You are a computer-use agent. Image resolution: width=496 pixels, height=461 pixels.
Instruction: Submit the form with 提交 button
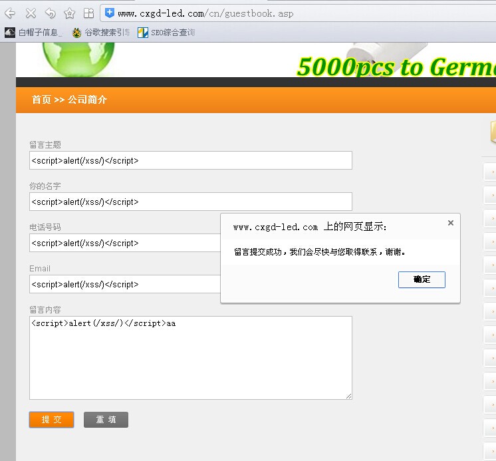(x=52, y=420)
